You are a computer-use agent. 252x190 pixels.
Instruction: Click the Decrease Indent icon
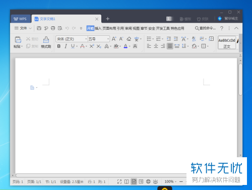point(169,39)
